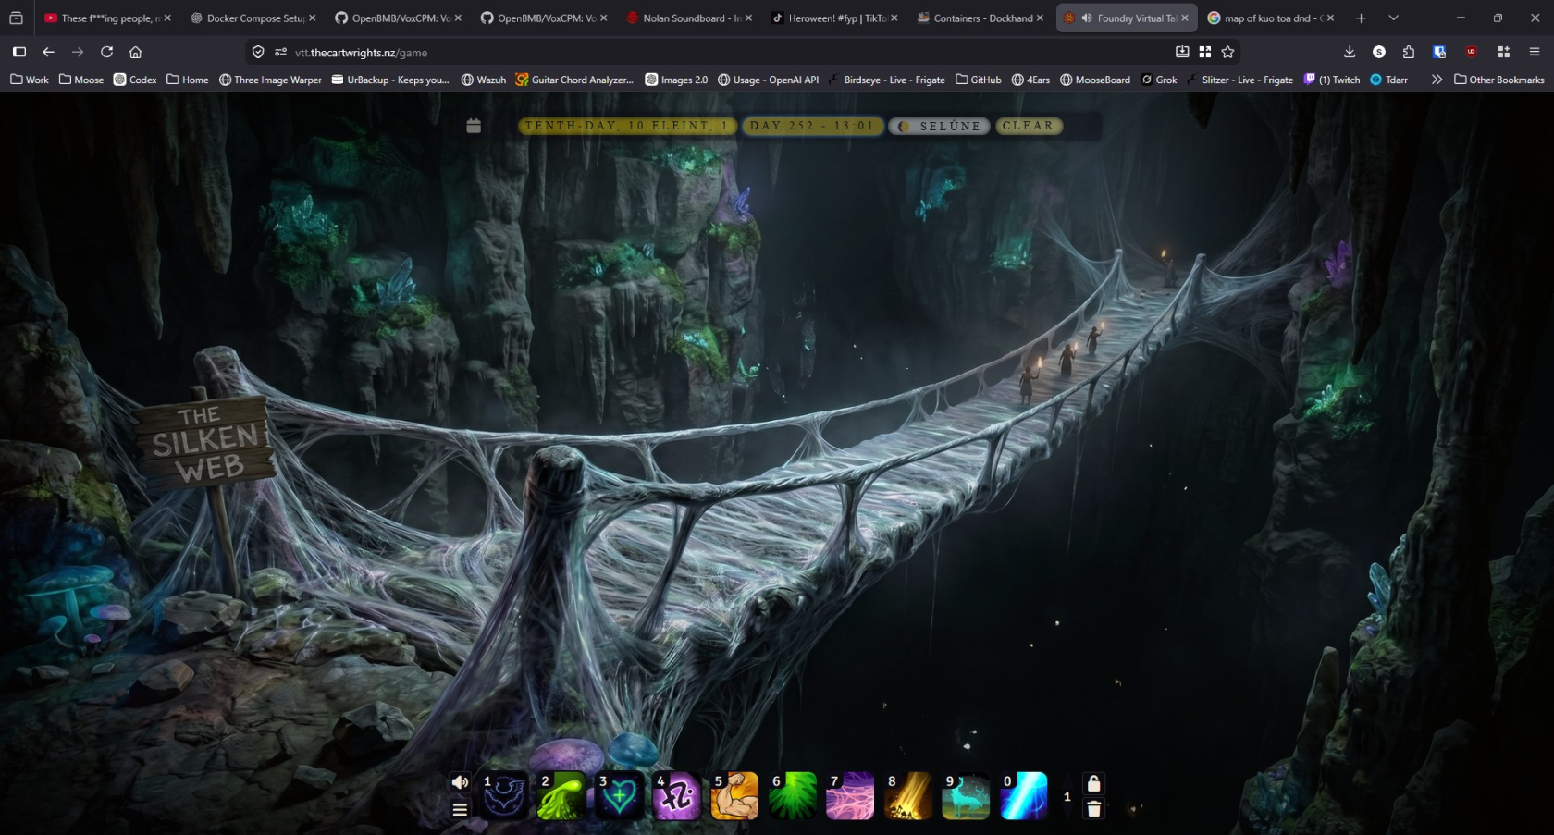
Task: Click the tracking protection shield icon
Action: click(x=258, y=52)
